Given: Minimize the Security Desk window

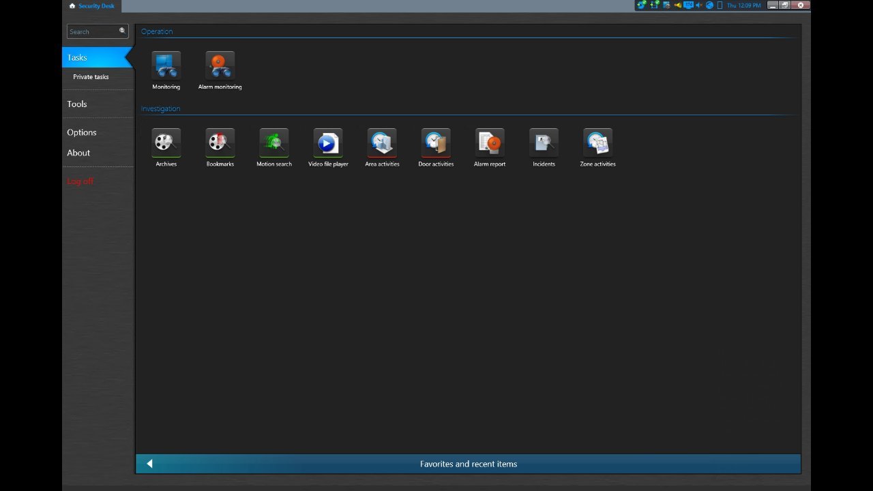Looking at the screenshot, I should pos(773,5).
